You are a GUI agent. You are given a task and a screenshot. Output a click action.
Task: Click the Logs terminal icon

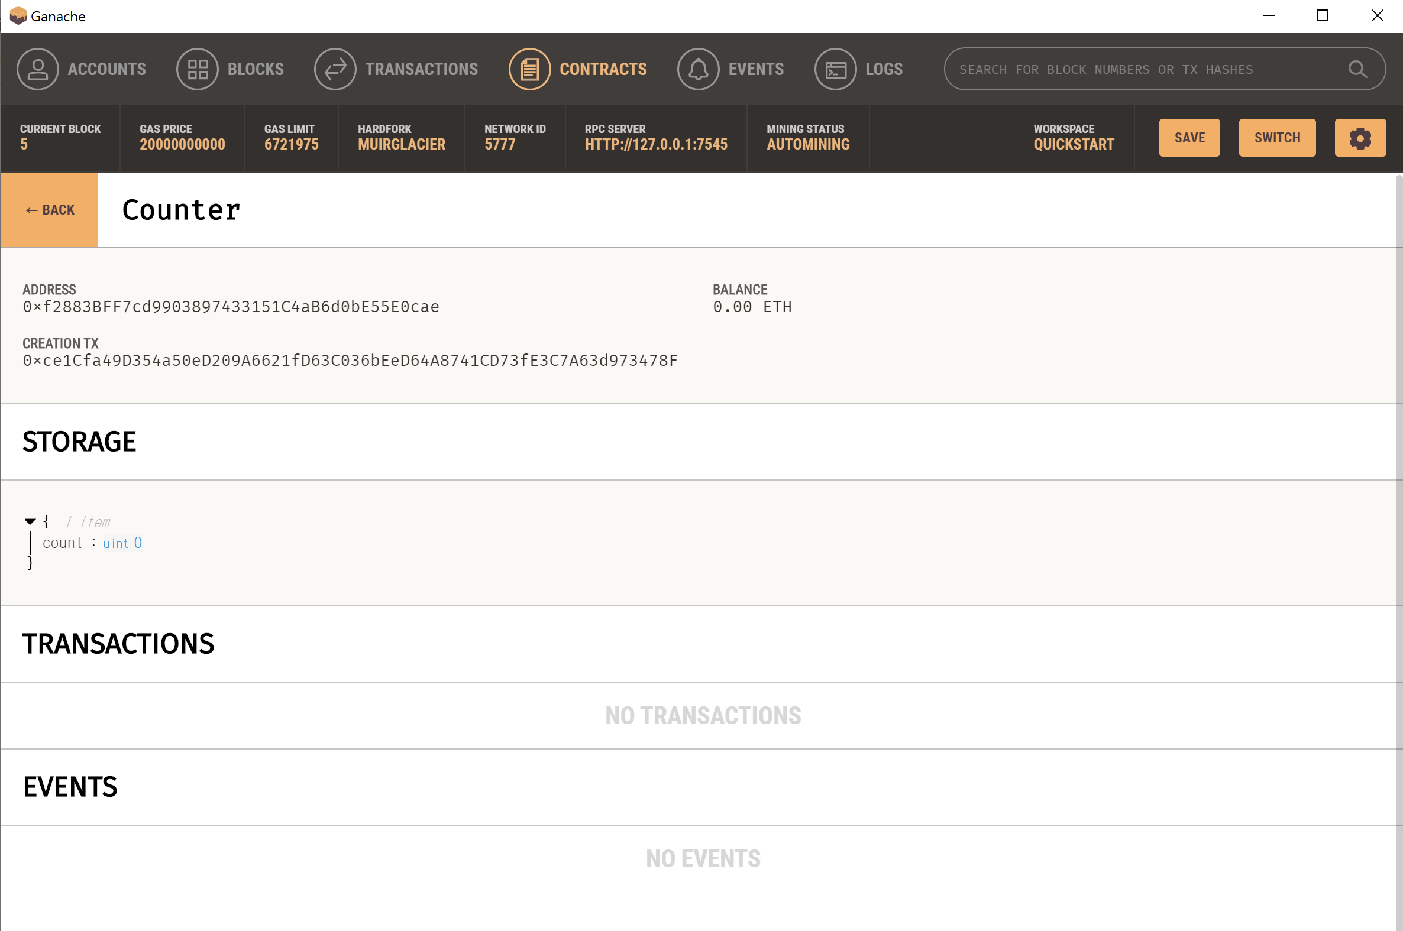[x=835, y=69]
